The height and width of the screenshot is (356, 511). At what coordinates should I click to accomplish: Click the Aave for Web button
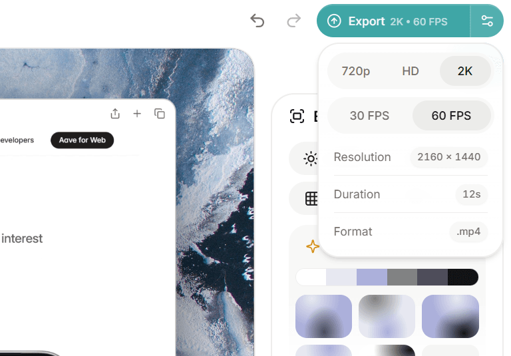pyautogui.click(x=83, y=140)
